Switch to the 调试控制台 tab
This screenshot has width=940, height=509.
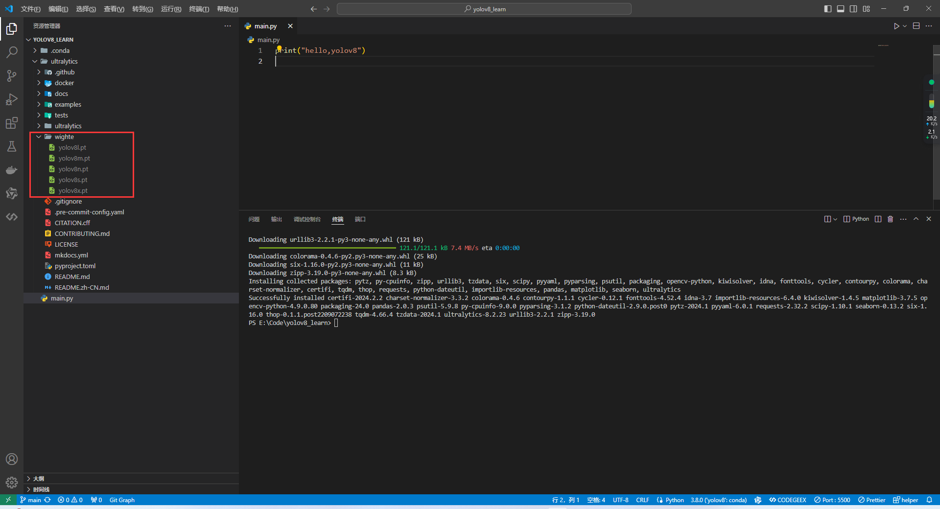(x=307, y=219)
